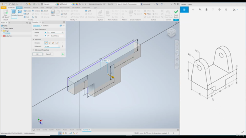246x138 pixels.
Task: Click the ViewCube in the viewport
Action: tap(171, 33)
